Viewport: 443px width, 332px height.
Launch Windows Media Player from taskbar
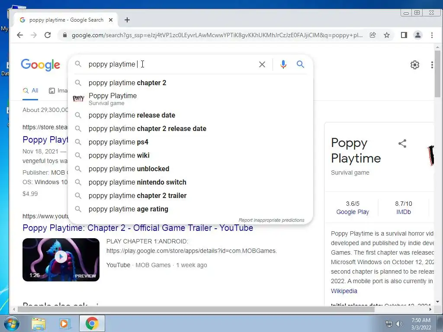64,323
